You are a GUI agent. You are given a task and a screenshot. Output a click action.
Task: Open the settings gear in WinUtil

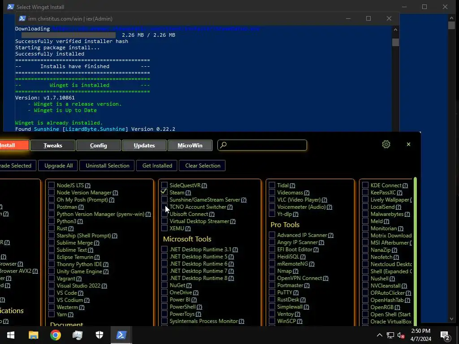tap(386, 144)
